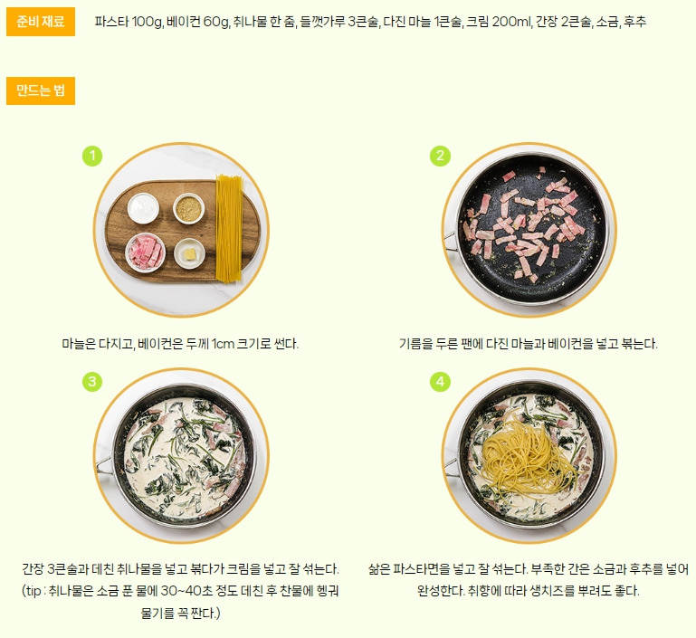This screenshot has width=696, height=638.
Task: Click the bowl of chopped bacon in step 1
Action: 145,252
